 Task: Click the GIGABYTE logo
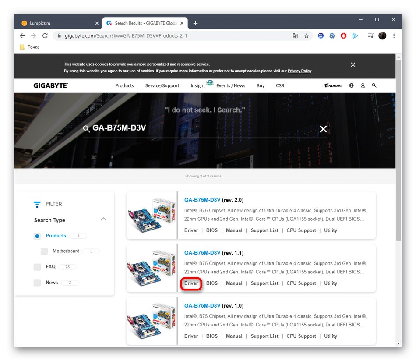51,85
